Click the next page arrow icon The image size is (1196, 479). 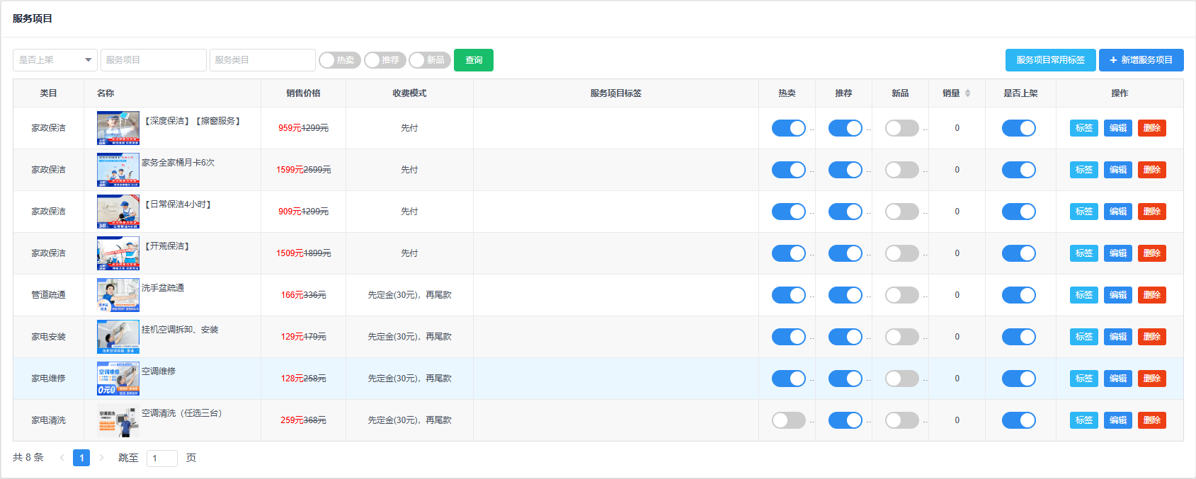pyautogui.click(x=101, y=458)
